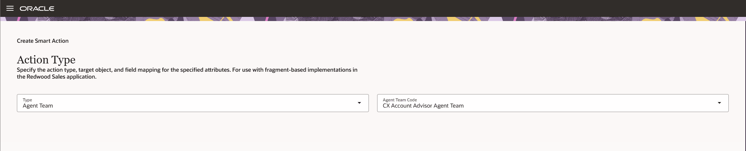Viewport: 746px width, 151px height.
Task: Click the Action Type heading
Action: (46, 60)
